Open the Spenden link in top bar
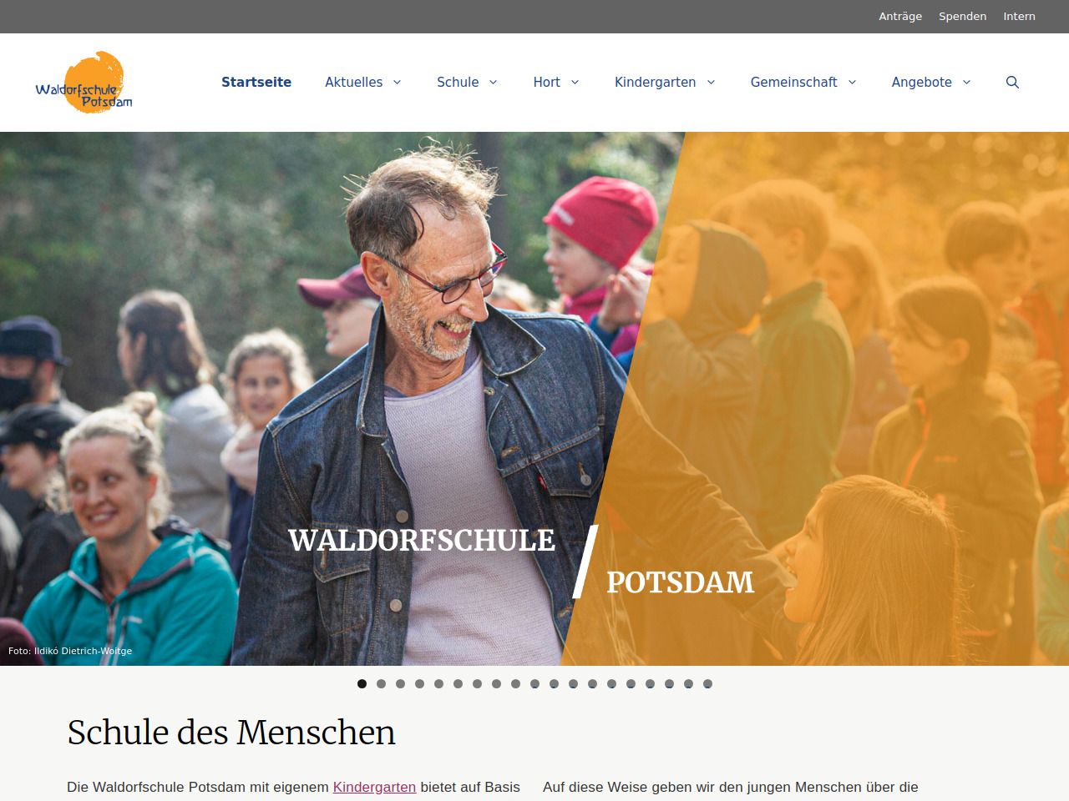 click(962, 16)
